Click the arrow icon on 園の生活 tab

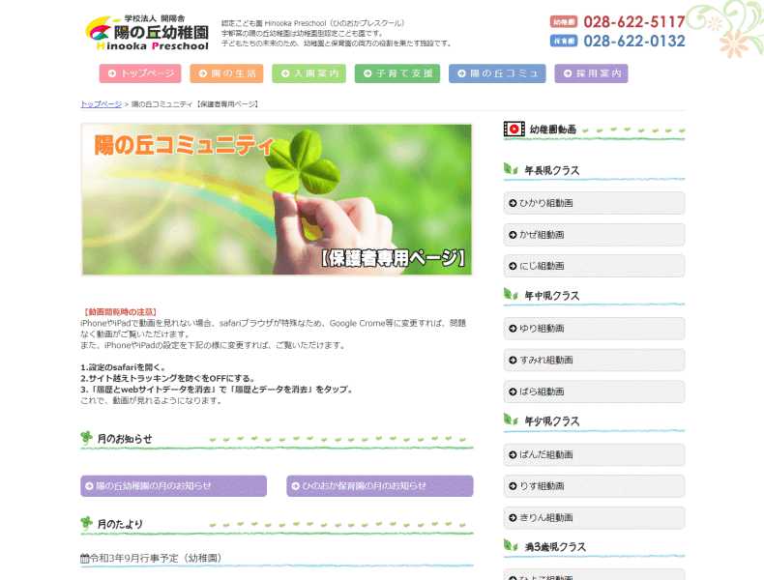(x=203, y=73)
